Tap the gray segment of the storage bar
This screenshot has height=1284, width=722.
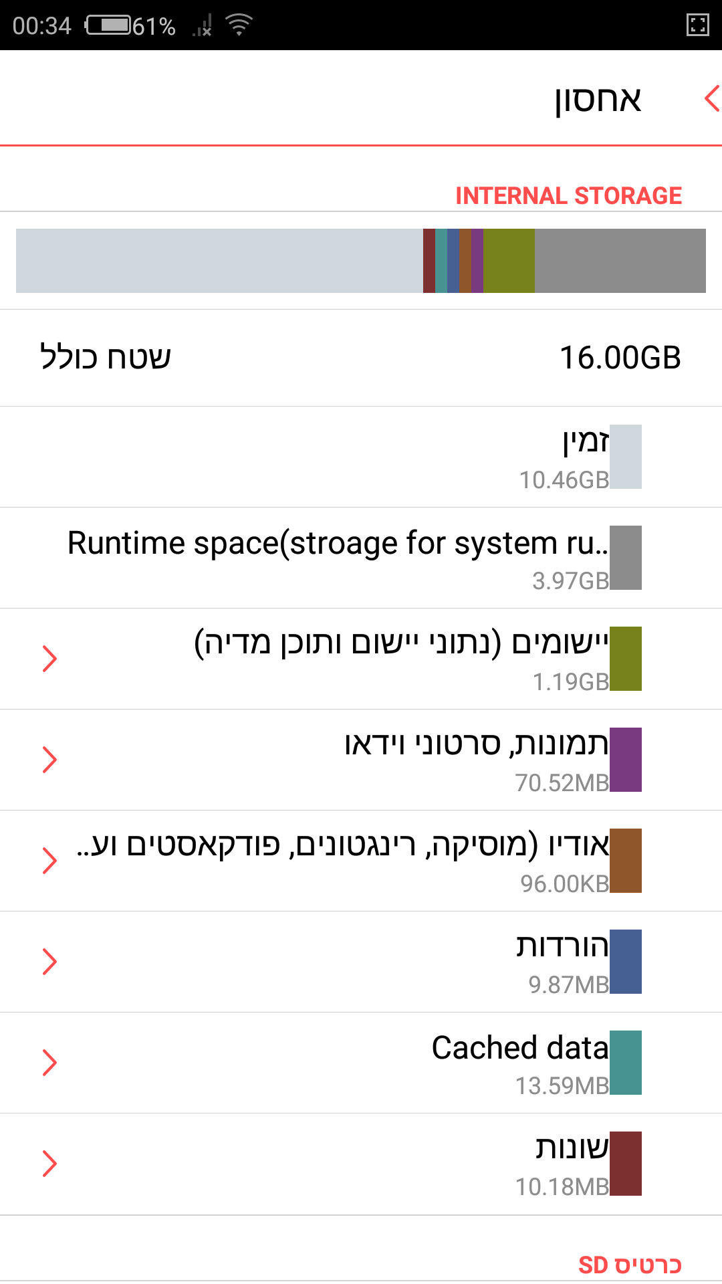click(x=620, y=261)
